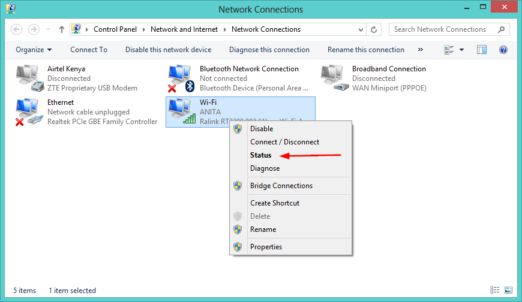Refresh the Network Connections view
Image resolution: width=522 pixels, height=302 pixels.
coord(374,29)
